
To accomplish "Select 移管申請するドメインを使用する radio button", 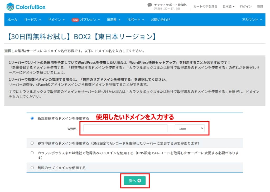I will tap(32, 143).
